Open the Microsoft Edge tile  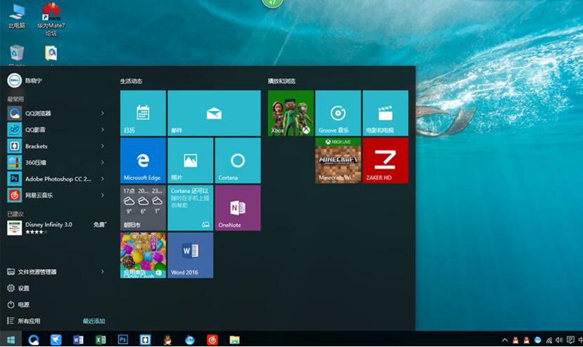[143, 160]
